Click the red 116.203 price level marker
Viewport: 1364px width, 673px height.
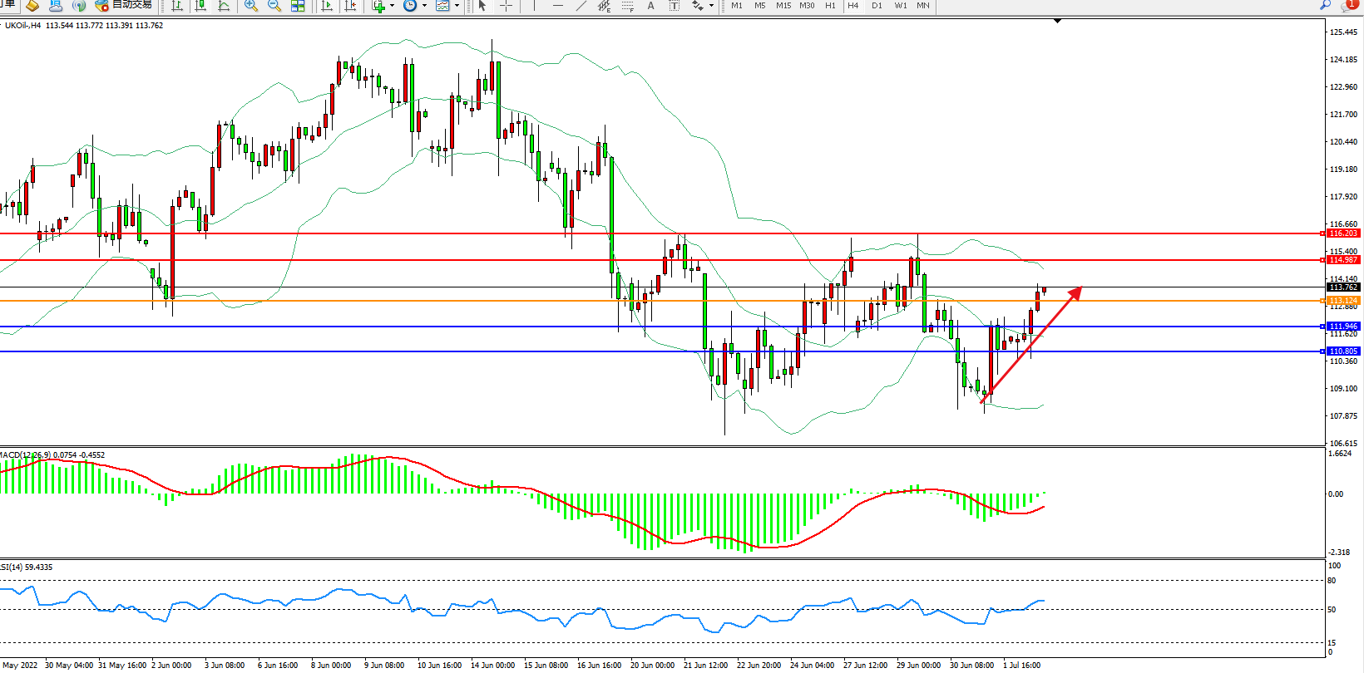(x=1342, y=233)
